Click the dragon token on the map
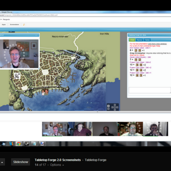Screen dimensions: 171x171 click(17, 76)
